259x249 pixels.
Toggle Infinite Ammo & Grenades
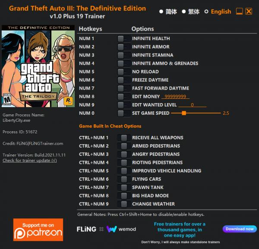(x=124, y=63)
